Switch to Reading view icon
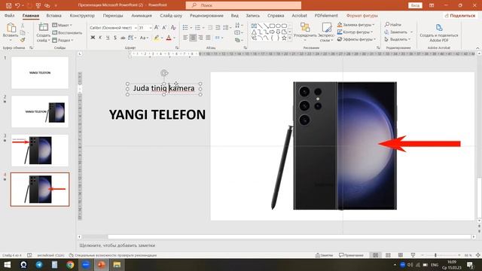The height and width of the screenshot is (271, 482). (400, 255)
